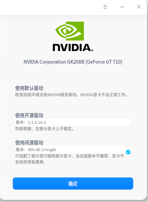The image size is (148, 202).
Task: Click the 确定 confirm button
Action: 73,183
